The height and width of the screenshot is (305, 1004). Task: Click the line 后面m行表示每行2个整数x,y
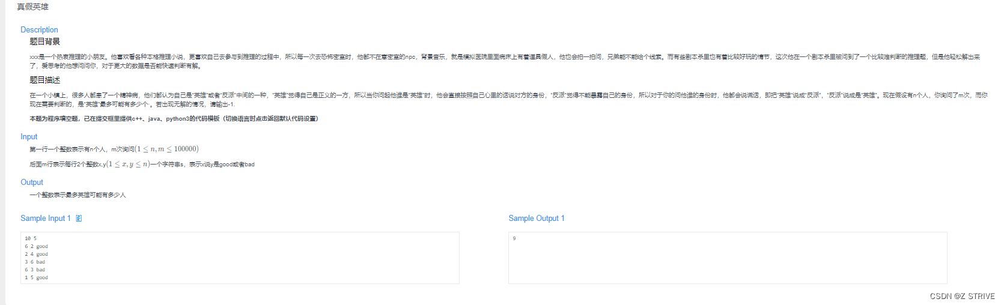[x=142, y=164]
